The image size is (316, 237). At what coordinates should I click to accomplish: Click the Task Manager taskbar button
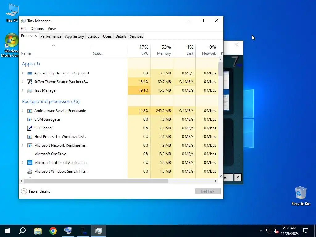tap(98, 231)
